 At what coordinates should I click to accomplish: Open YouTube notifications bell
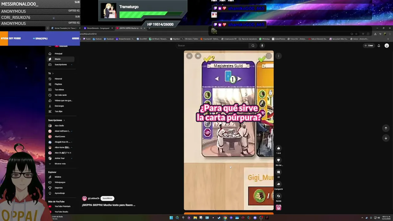coord(379,45)
